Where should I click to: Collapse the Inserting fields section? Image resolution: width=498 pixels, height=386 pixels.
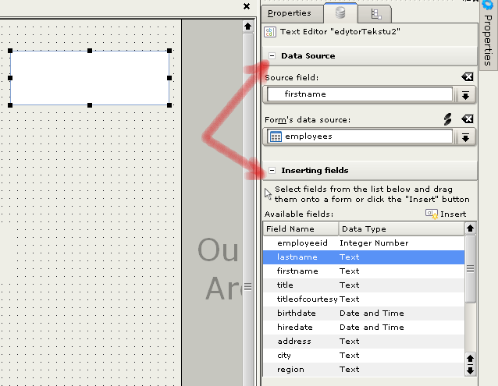272,171
